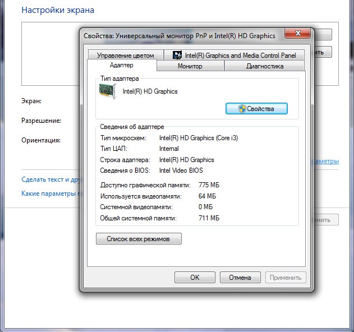Screen dimensions: 354x332
Task: Switch to the Монитор tab
Action: tap(190, 66)
